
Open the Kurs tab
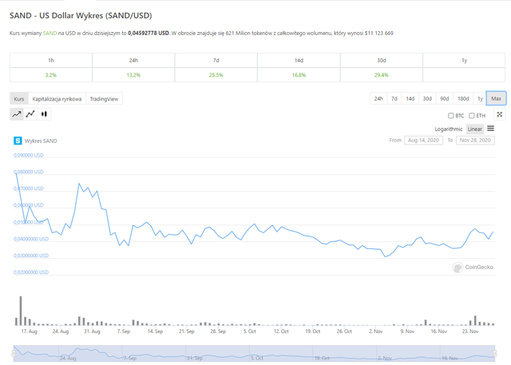[x=19, y=99]
